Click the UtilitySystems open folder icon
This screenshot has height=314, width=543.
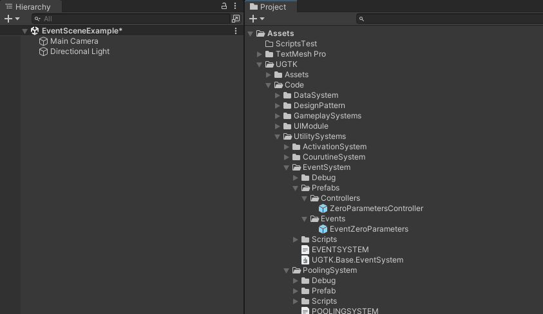click(x=287, y=136)
